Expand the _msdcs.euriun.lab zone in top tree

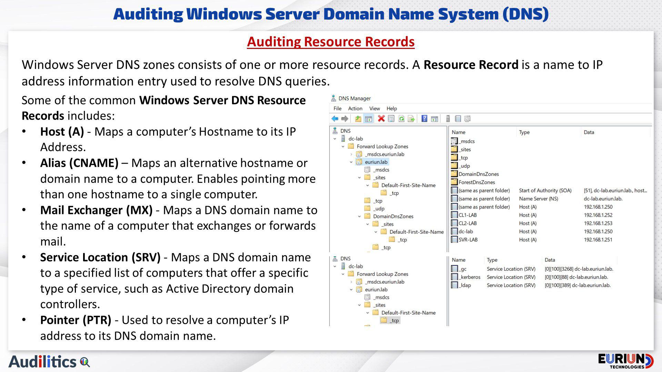click(351, 154)
